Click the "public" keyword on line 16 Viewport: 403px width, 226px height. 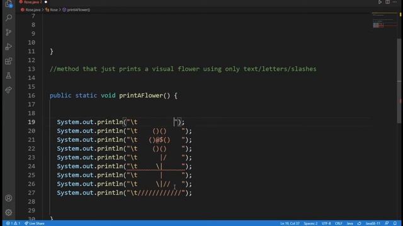[x=60, y=95]
